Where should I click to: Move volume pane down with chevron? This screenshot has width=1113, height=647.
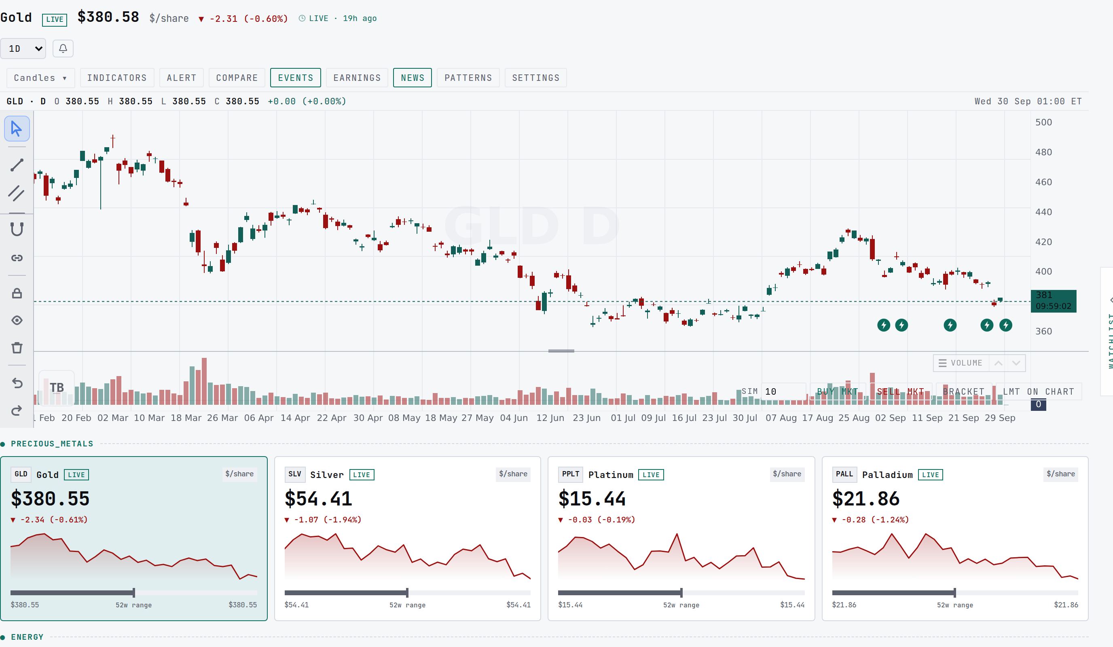1016,363
